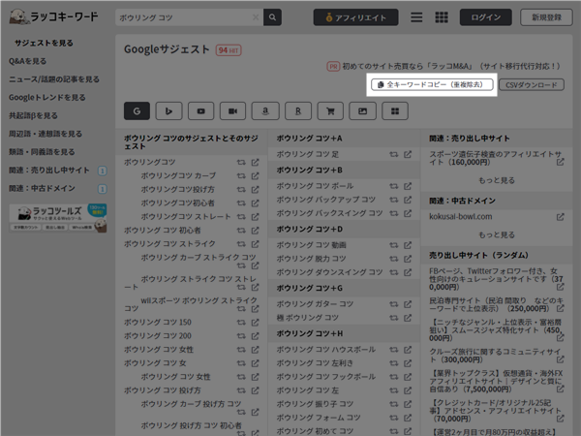Click 全キーワードコピー（重複除去）button
Image resolution: width=581 pixels, height=436 pixels.
[x=432, y=84]
